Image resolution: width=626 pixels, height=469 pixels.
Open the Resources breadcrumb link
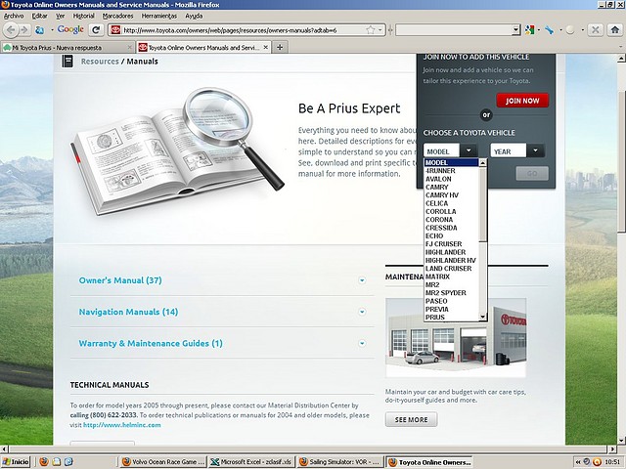pos(100,62)
